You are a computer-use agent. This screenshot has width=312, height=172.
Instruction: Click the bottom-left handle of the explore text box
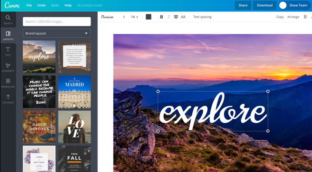coord(158,131)
